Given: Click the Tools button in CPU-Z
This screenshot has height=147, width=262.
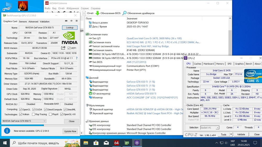Looking at the screenshot, I should click(223, 134).
